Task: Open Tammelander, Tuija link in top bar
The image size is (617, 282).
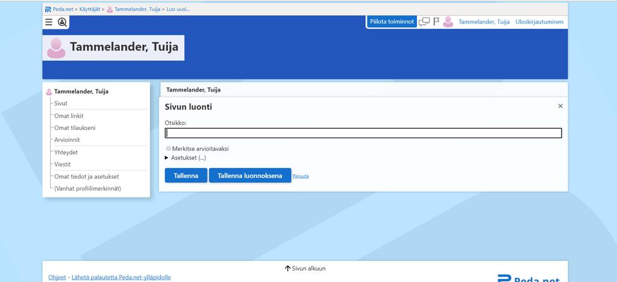Action: (x=484, y=22)
